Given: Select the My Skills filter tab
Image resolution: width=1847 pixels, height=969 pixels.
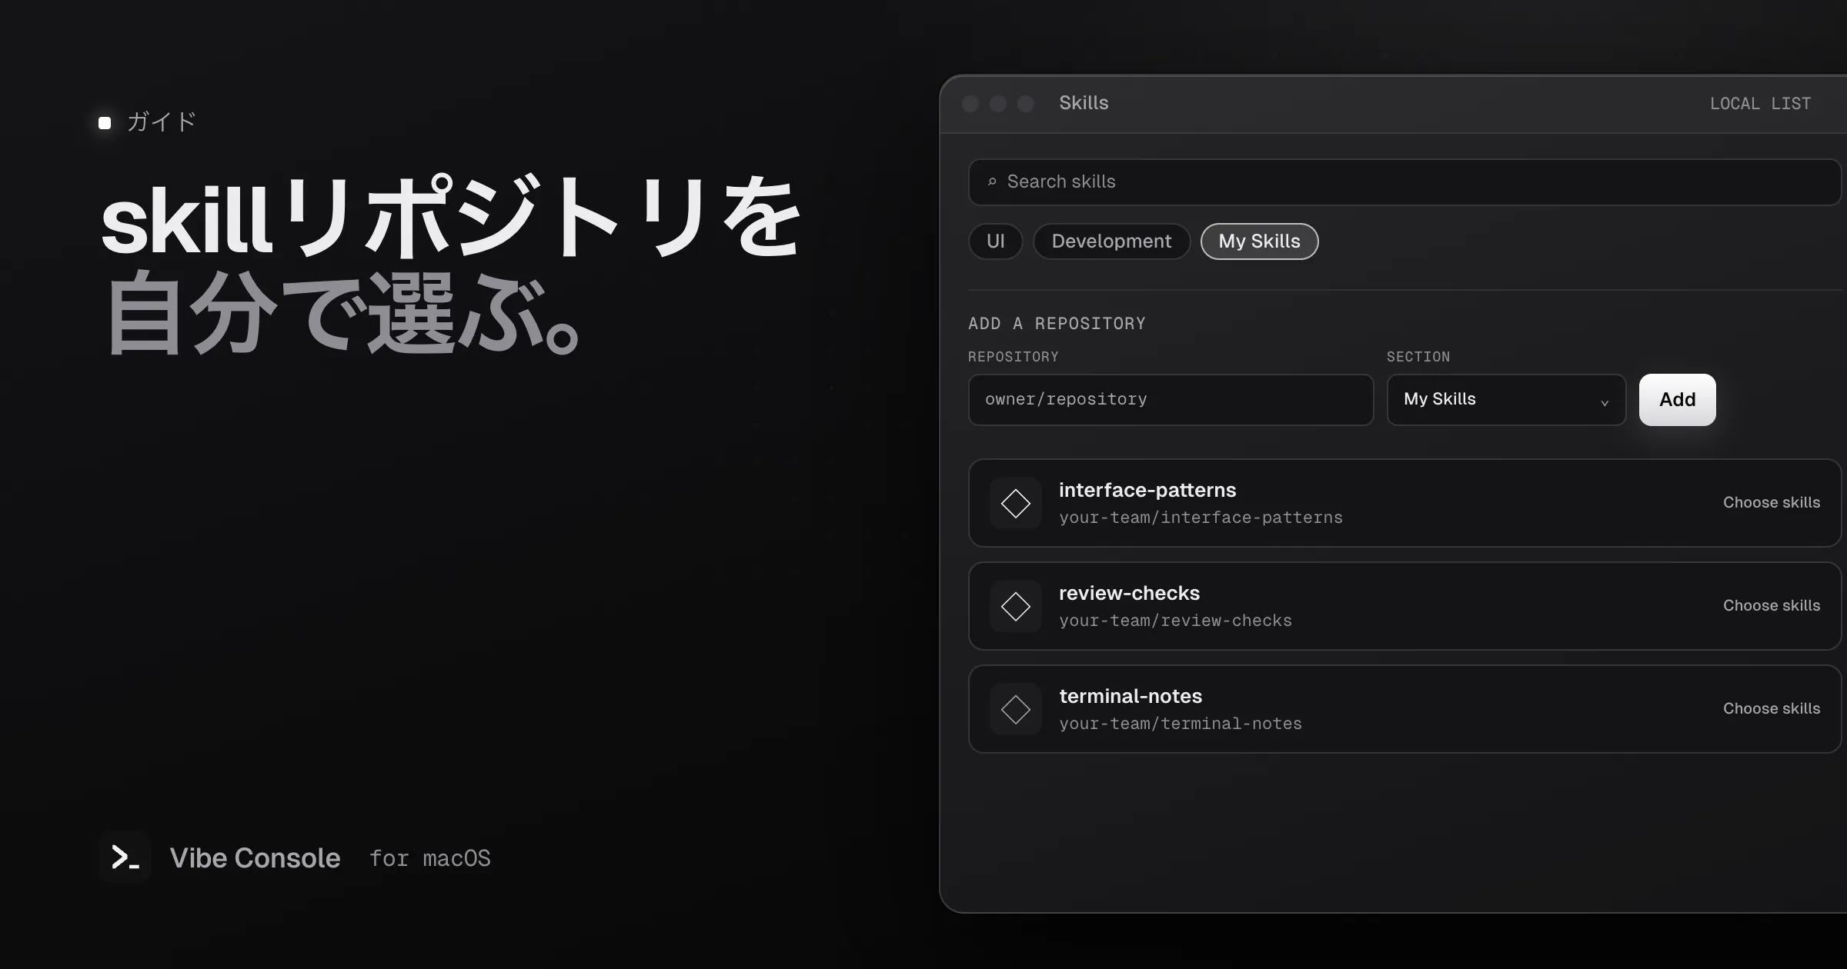Looking at the screenshot, I should (1259, 241).
